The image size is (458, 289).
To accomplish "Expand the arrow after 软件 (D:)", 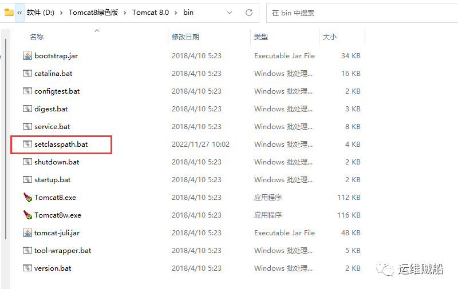I will pyautogui.click(x=61, y=13).
